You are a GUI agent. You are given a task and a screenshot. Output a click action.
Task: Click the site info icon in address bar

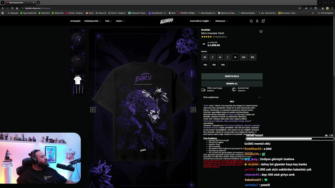click(23, 8)
